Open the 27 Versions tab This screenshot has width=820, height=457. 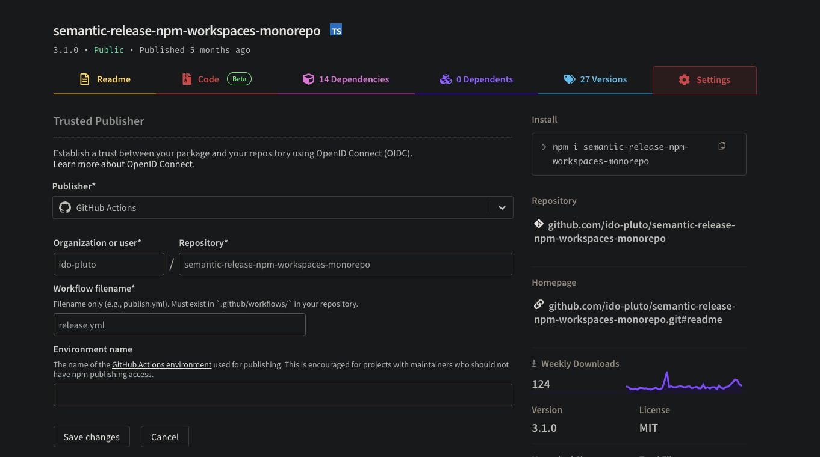pos(595,79)
